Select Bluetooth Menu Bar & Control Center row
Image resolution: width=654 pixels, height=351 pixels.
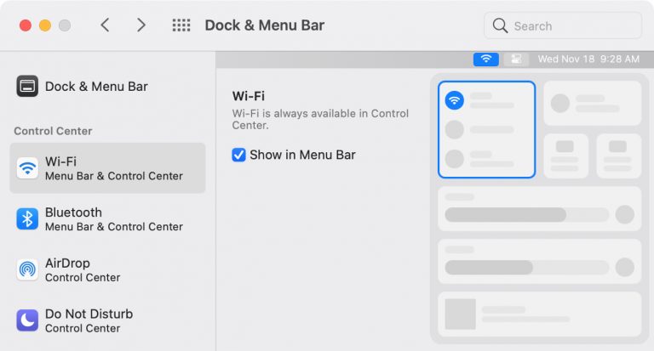(107, 219)
